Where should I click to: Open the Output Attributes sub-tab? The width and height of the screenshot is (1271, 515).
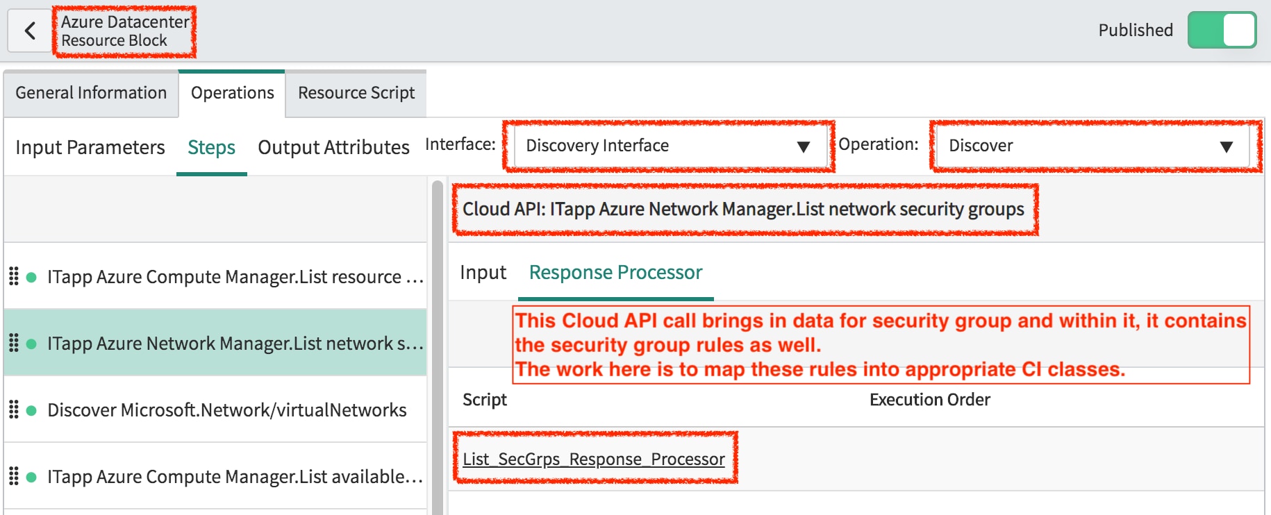click(x=333, y=147)
